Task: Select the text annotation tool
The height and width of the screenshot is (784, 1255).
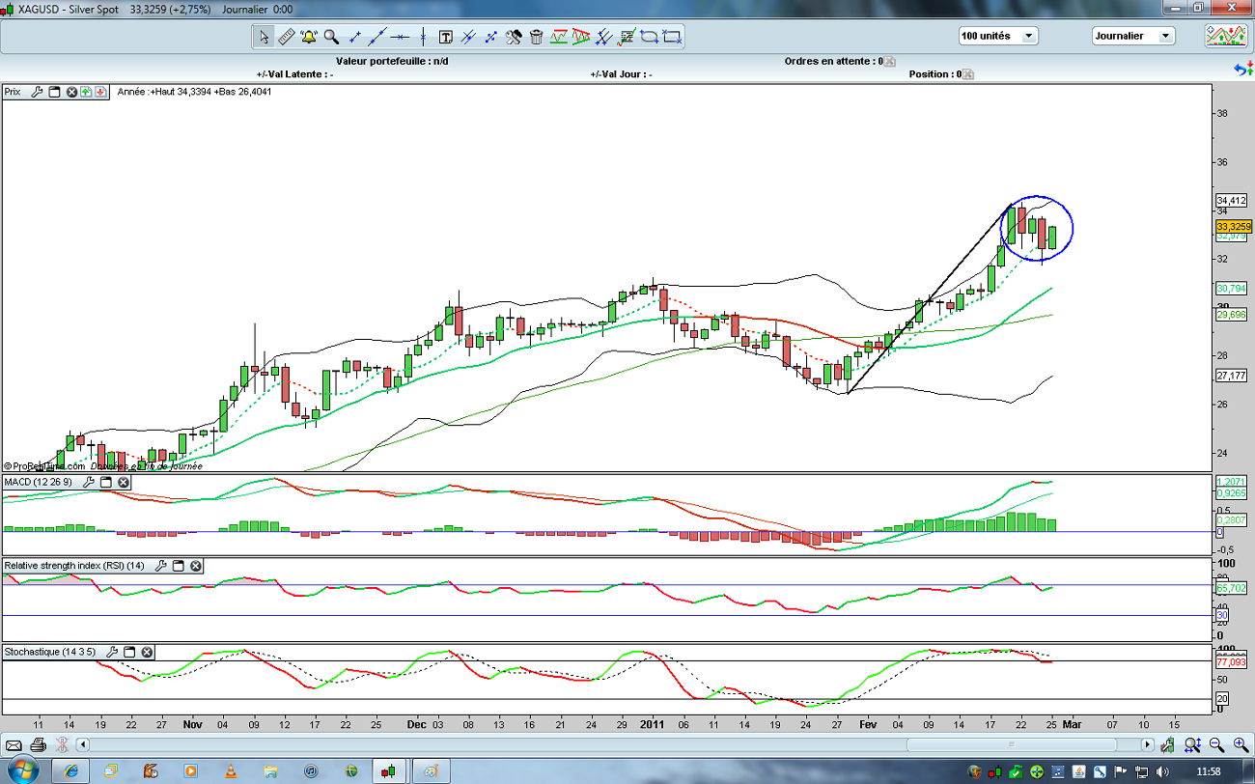Action: coord(446,37)
